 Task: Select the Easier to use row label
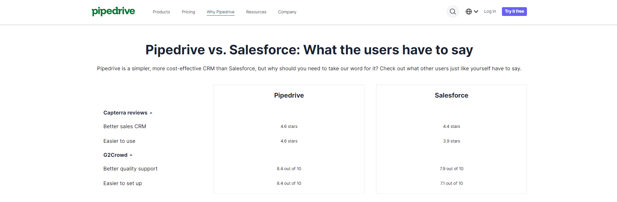[119, 141]
